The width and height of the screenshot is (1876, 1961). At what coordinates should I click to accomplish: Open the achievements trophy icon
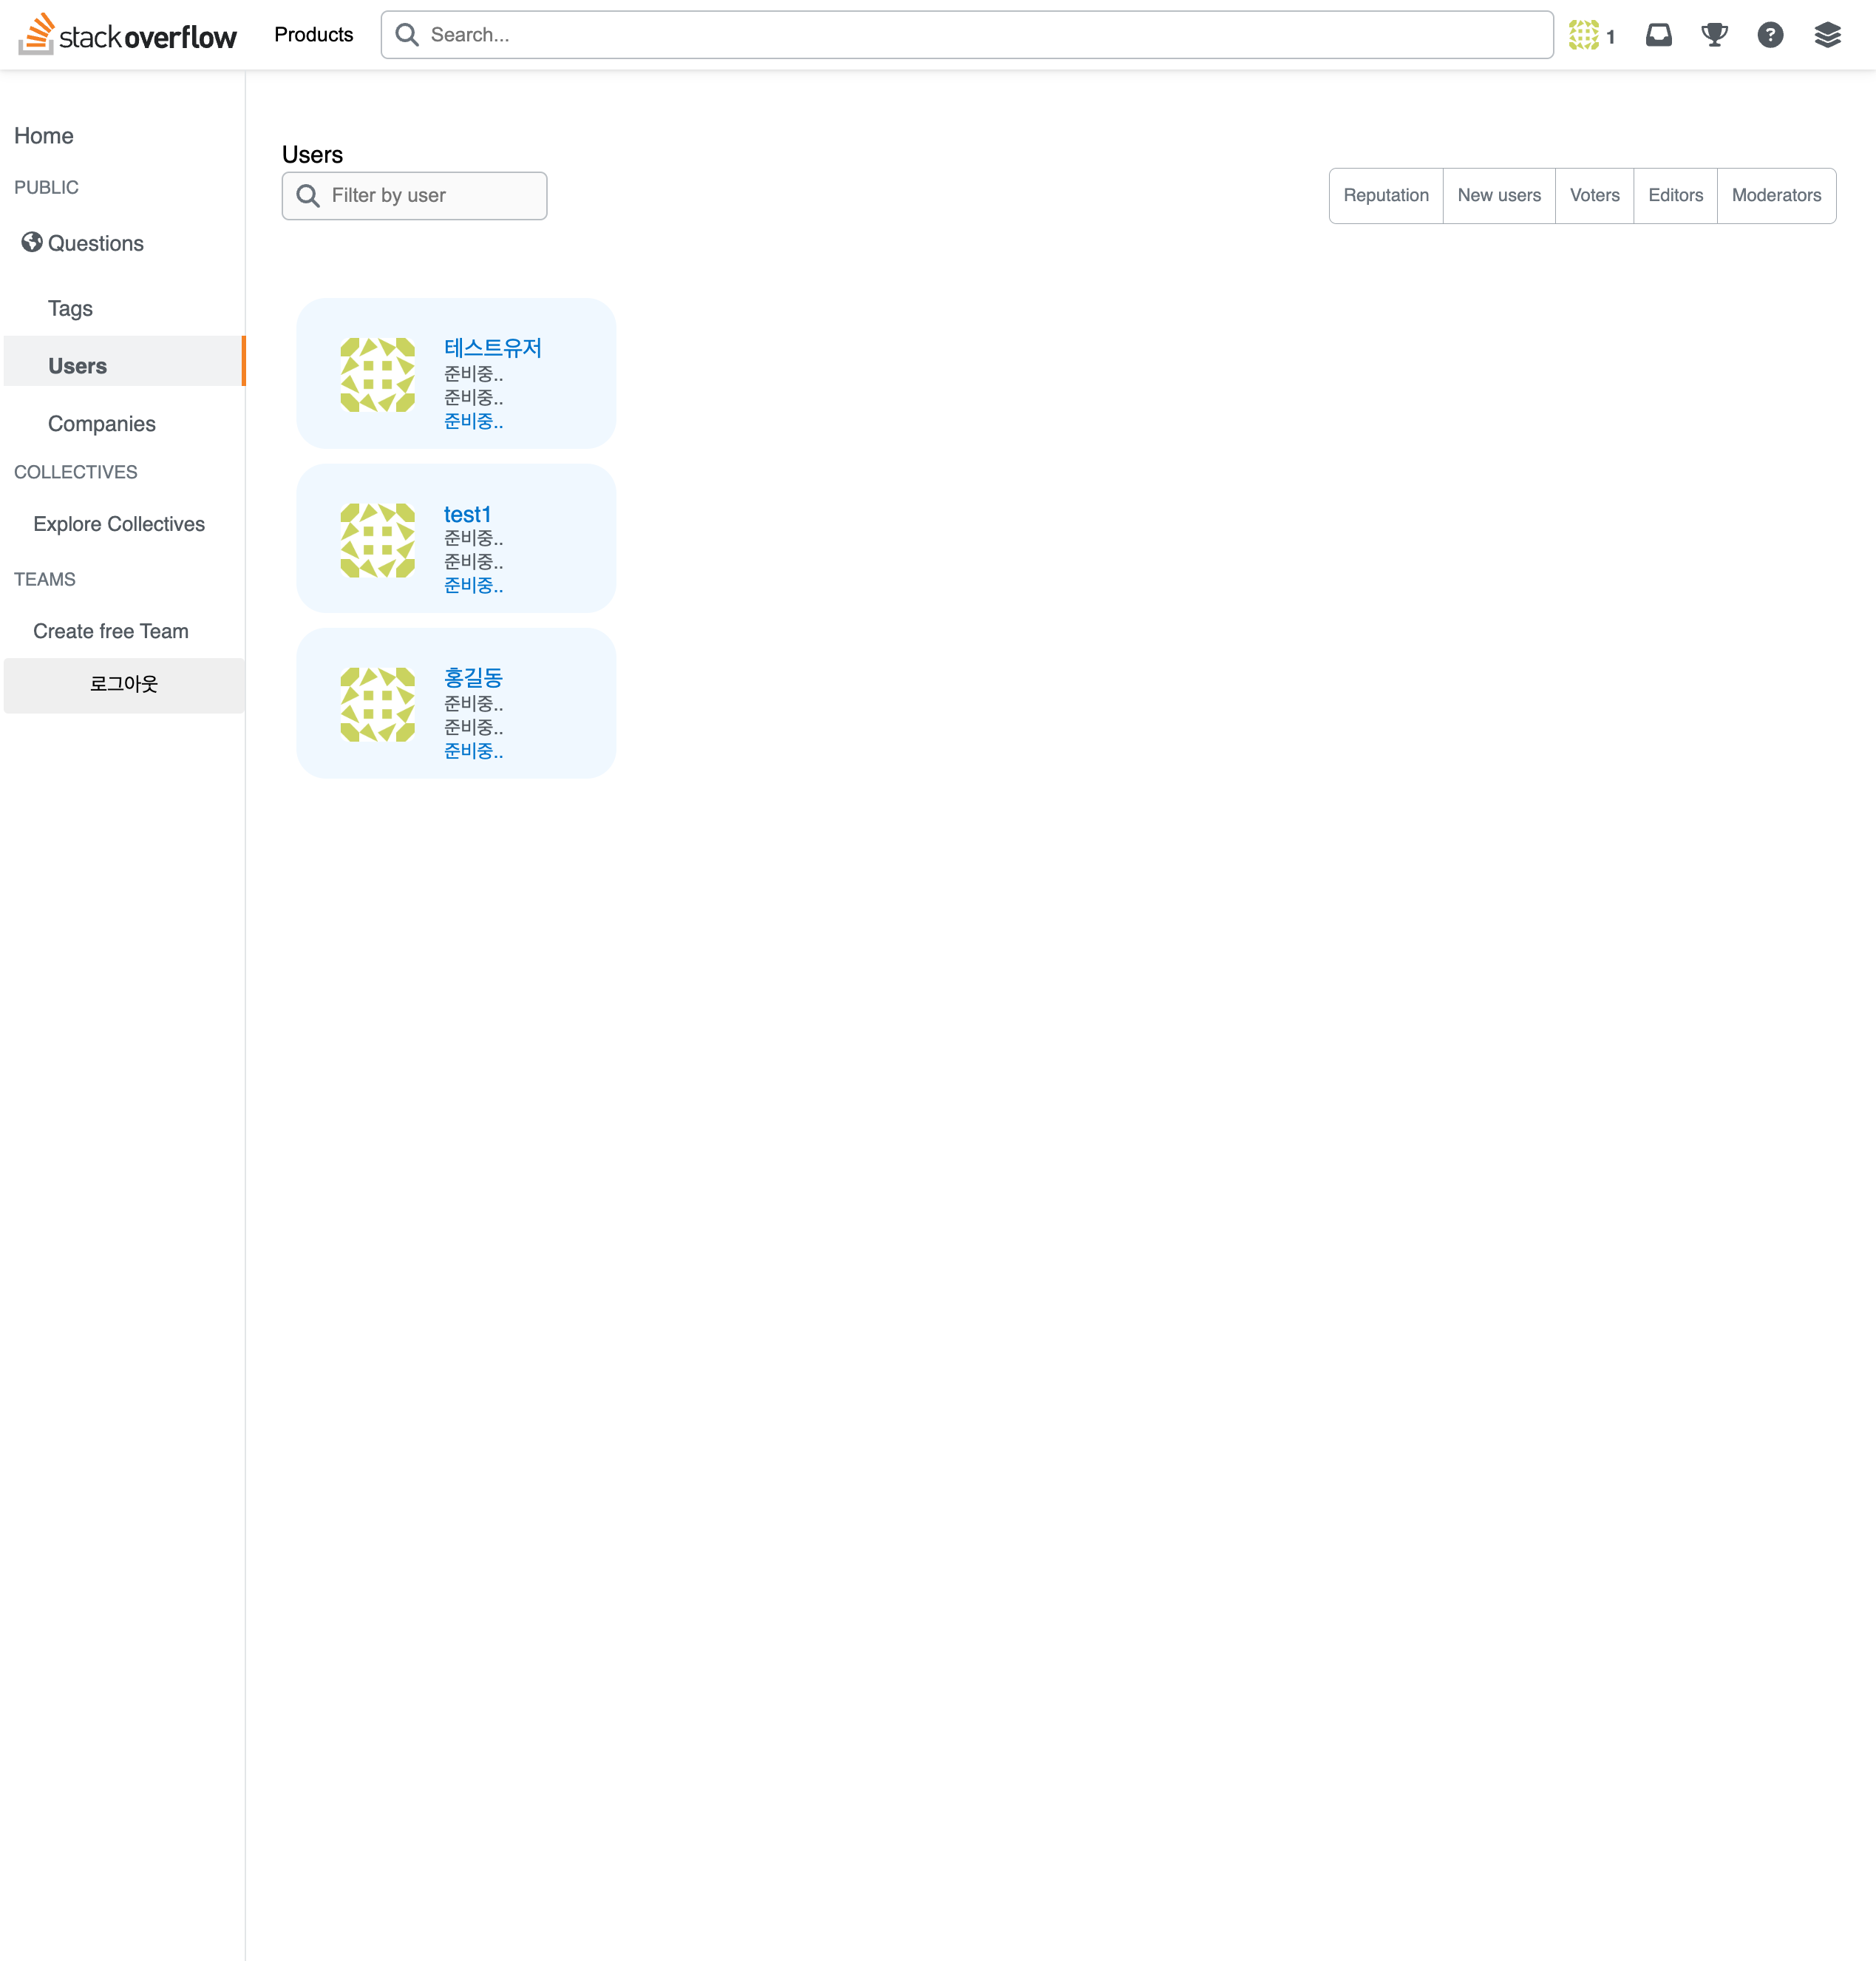1714,35
